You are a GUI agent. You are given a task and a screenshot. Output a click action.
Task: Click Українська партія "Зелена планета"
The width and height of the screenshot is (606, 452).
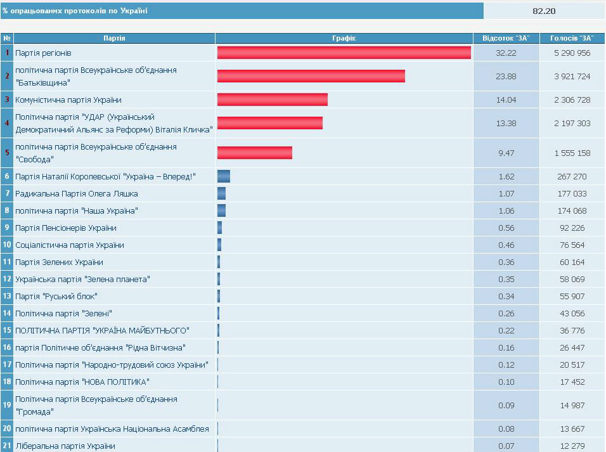tap(82, 279)
